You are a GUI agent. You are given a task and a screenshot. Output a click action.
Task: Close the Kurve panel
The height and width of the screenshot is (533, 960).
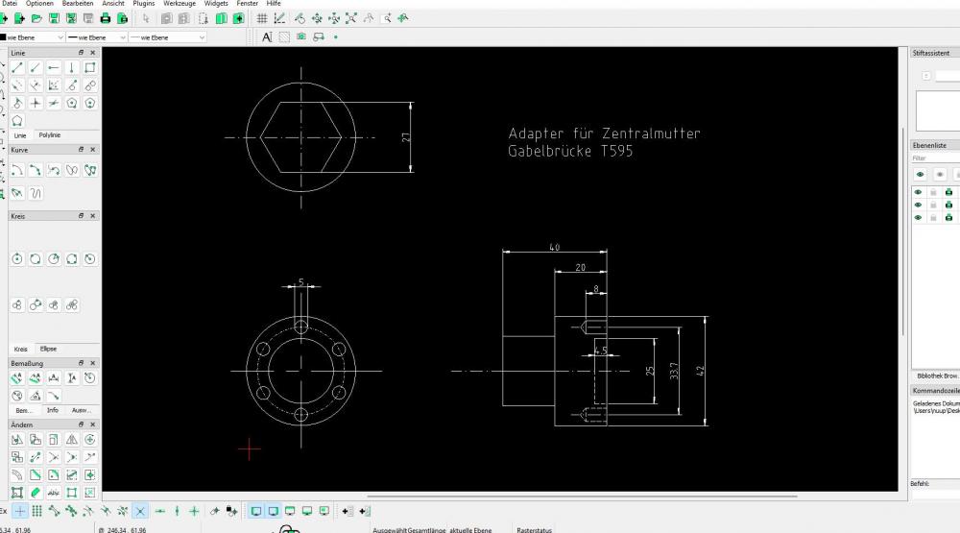pyautogui.click(x=93, y=150)
